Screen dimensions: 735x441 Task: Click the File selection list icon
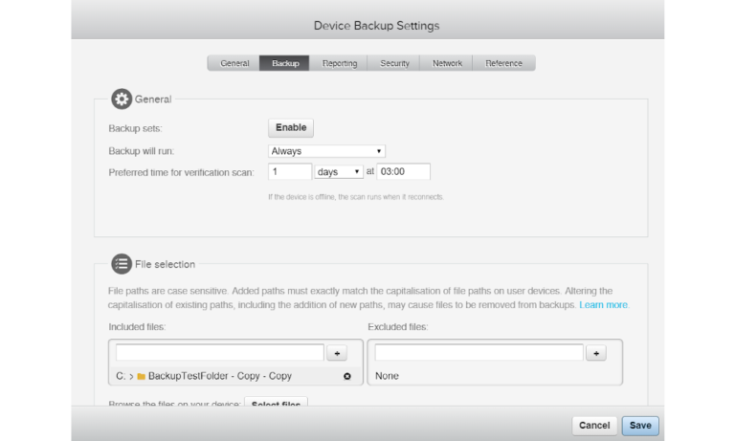point(122,264)
